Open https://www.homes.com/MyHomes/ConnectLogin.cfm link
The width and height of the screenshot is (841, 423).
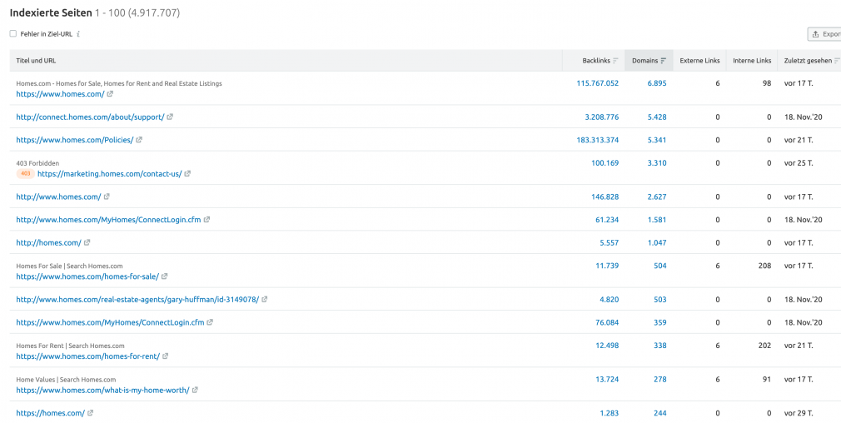click(111, 322)
